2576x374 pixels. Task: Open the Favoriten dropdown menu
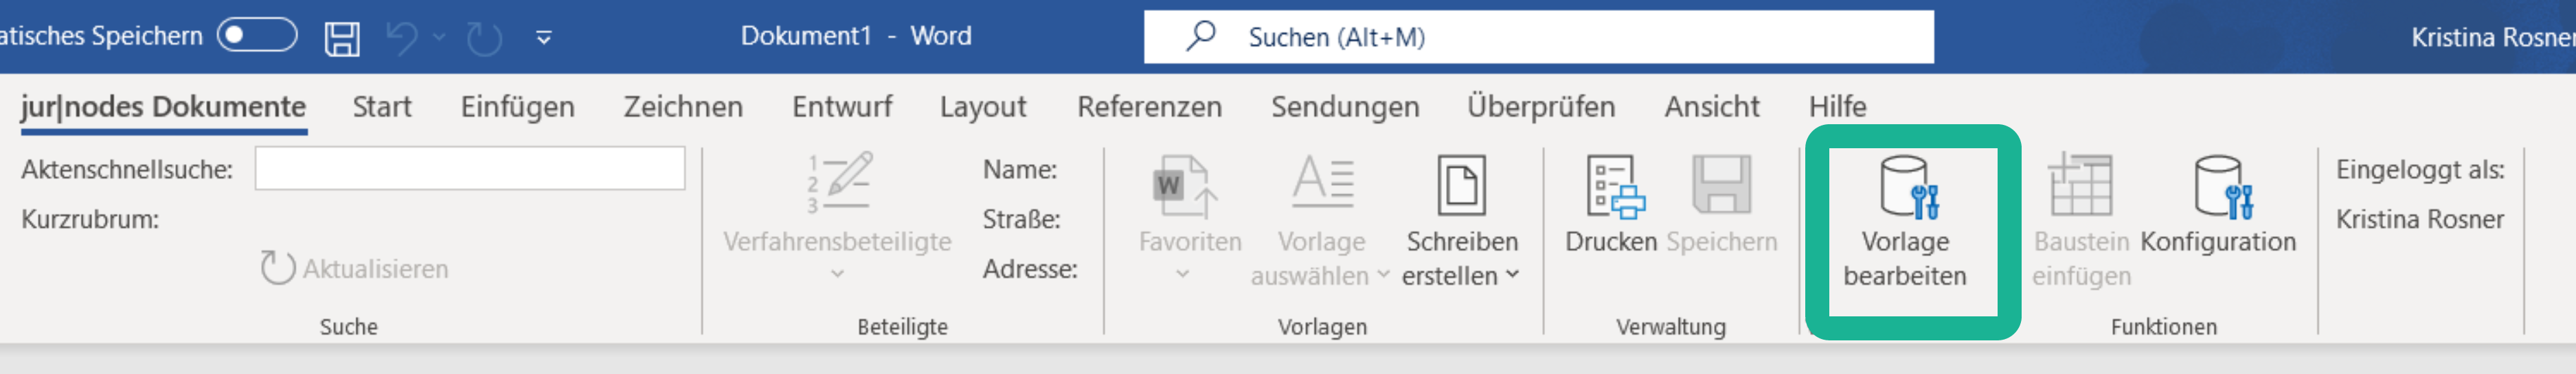1183,273
